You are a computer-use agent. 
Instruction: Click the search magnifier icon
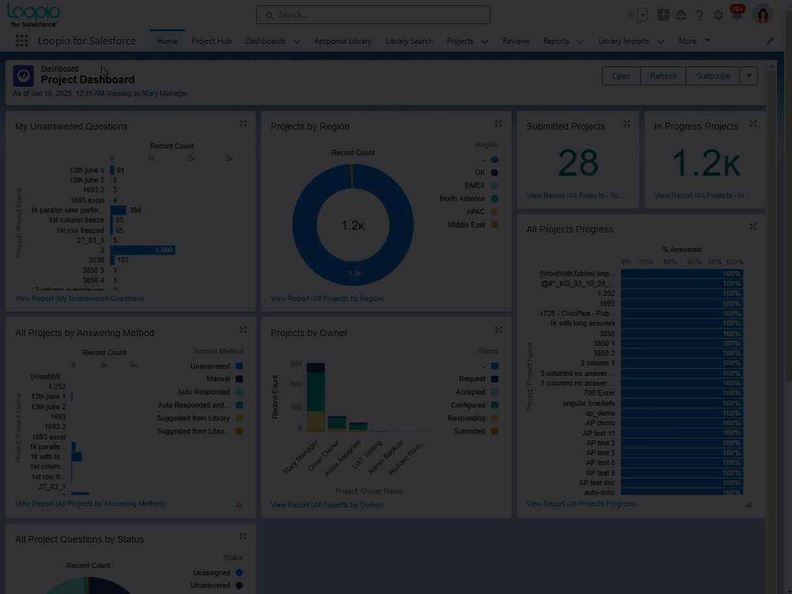[269, 15]
